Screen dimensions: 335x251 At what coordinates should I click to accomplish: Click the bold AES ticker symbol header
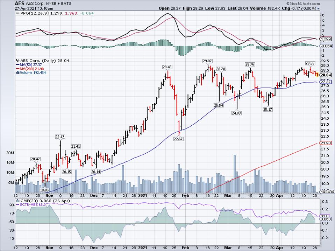click(20, 4)
